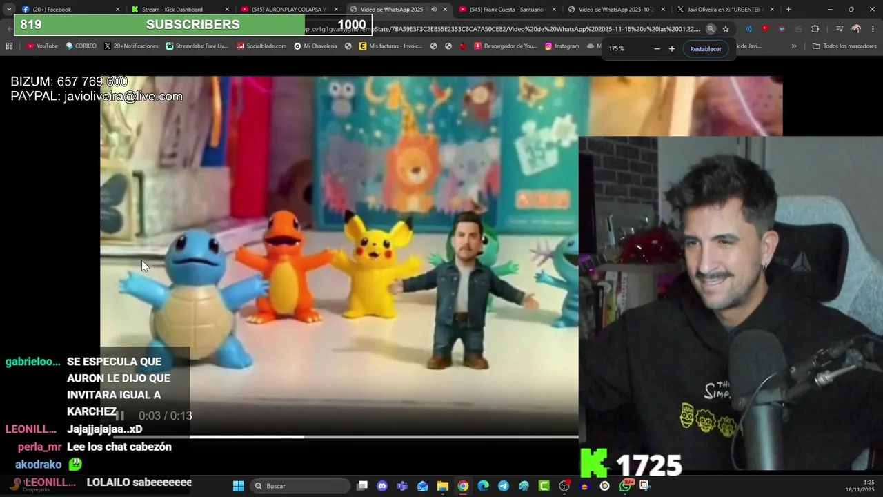This screenshot has width=883, height=497.
Task: Mute the active WhatsApp video tab audio
Action: tap(434, 10)
